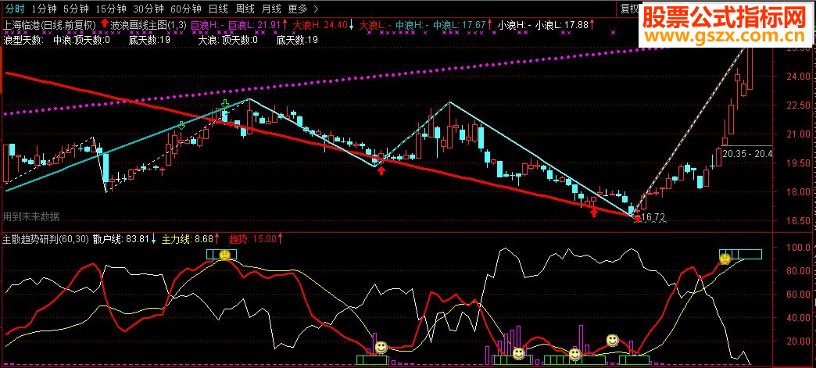Click the 小浪L: 17.88 value
Screen dimensions: 816x368
pos(562,24)
